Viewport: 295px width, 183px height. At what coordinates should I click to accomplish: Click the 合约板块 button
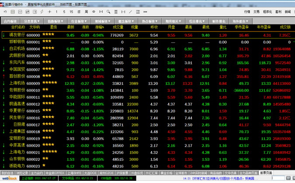coord(10,21)
